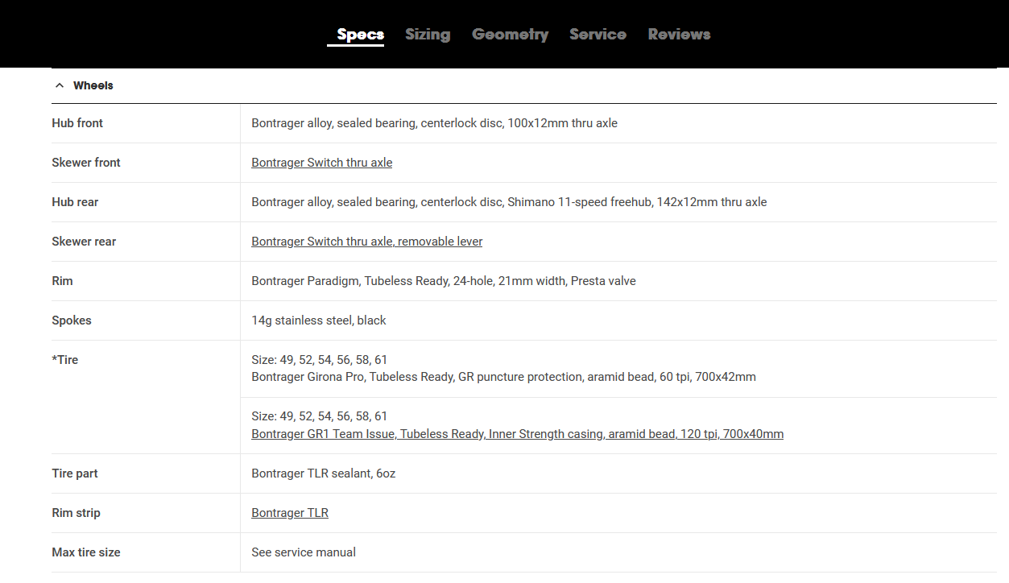Select the Max tire size label
The width and height of the screenshot is (1009, 583).
tap(86, 552)
